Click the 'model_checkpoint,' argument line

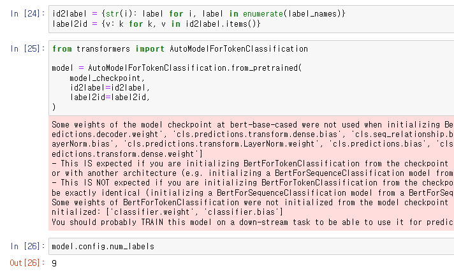click(107, 78)
